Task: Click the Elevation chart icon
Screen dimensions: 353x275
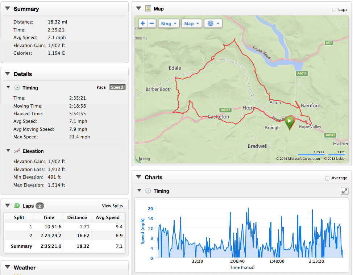Action: click(x=17, y=151)
